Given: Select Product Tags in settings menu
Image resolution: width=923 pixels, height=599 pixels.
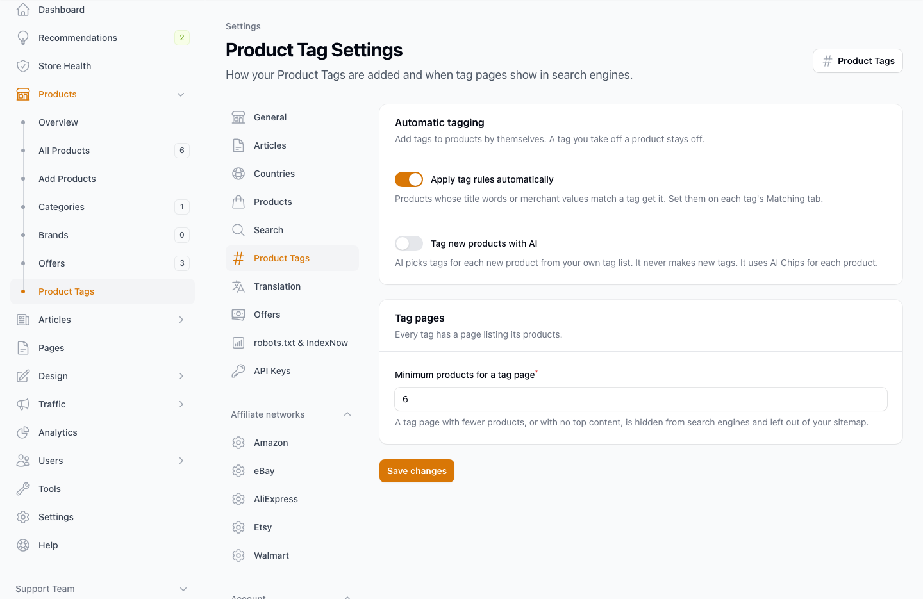Looking at the screenshot, I should 292,258.
